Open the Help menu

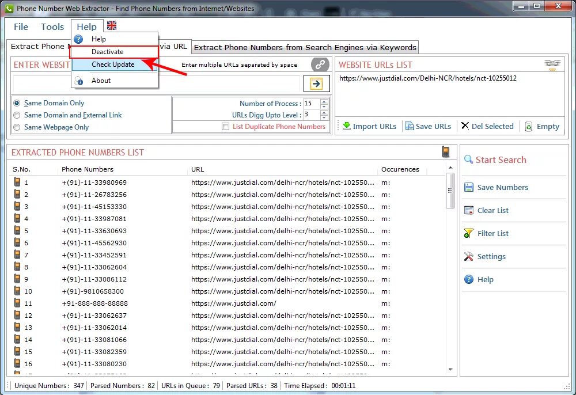pos(86,26)
